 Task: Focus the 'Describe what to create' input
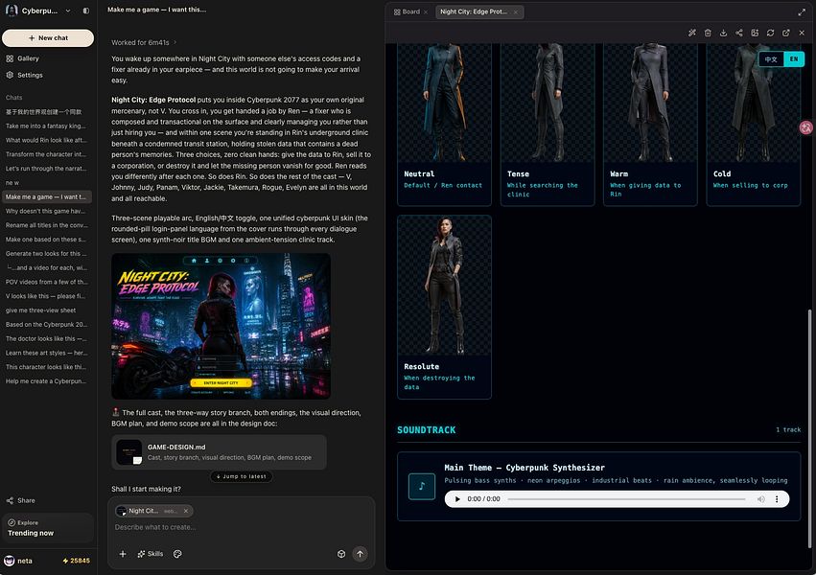tap(240, 527)
